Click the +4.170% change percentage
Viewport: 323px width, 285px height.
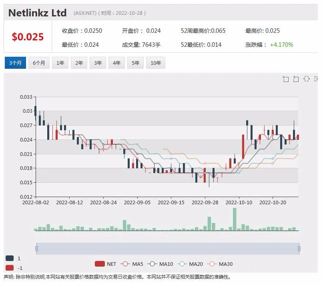281,45
